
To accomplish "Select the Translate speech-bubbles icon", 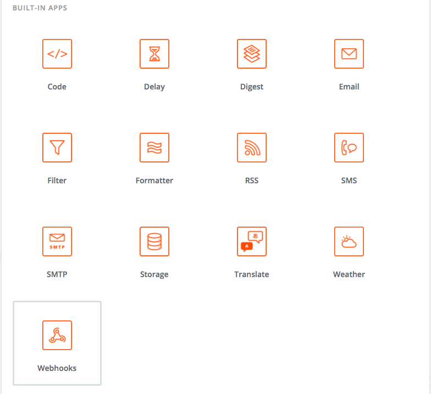I will point(252,241).
